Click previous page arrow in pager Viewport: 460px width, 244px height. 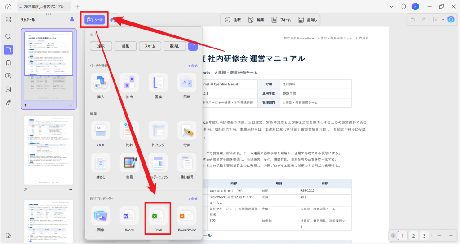point(393,235)
